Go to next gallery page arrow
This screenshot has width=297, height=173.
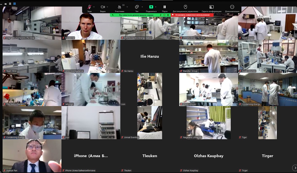click(x=295, y=168)
